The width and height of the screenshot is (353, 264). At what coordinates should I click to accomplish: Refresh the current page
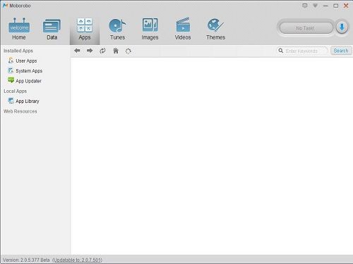pyautogui.click(x=102, y=51)
